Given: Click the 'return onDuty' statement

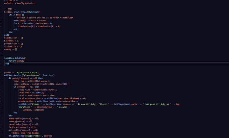Looking at the screenshot, I should pos(17,61).
